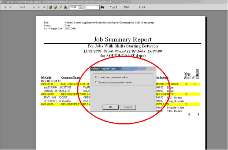
Task: Click binoculars search text icon
Action: coord(102,7)
